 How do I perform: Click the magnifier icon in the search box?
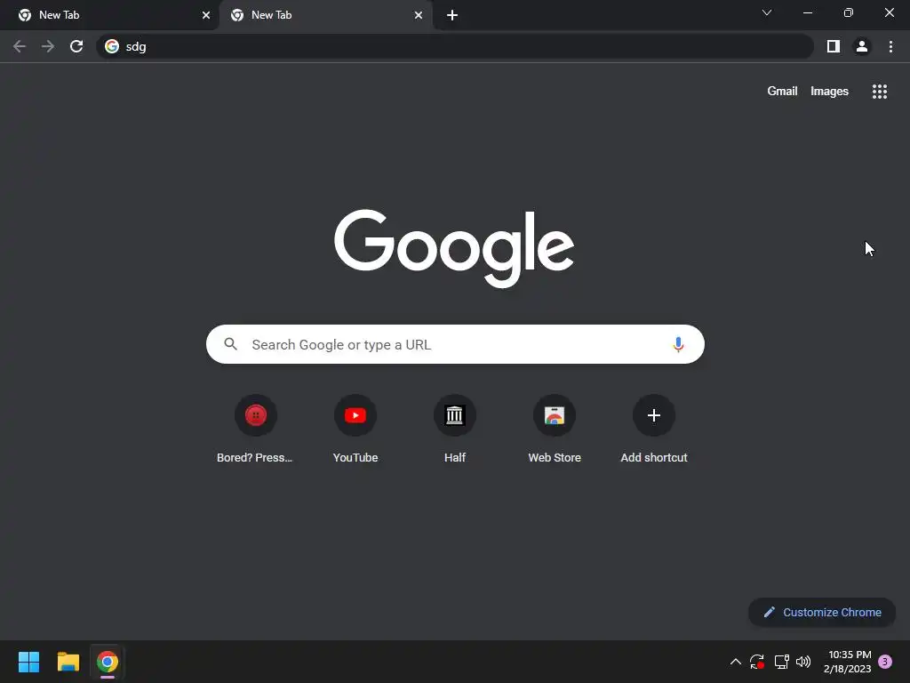[230, 344]
